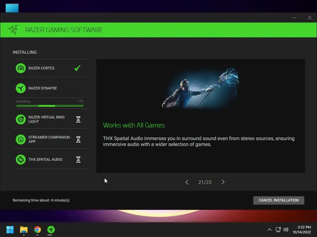Click the RAZER VIRTUAL RING LIGHT label

tap(46, 119)
